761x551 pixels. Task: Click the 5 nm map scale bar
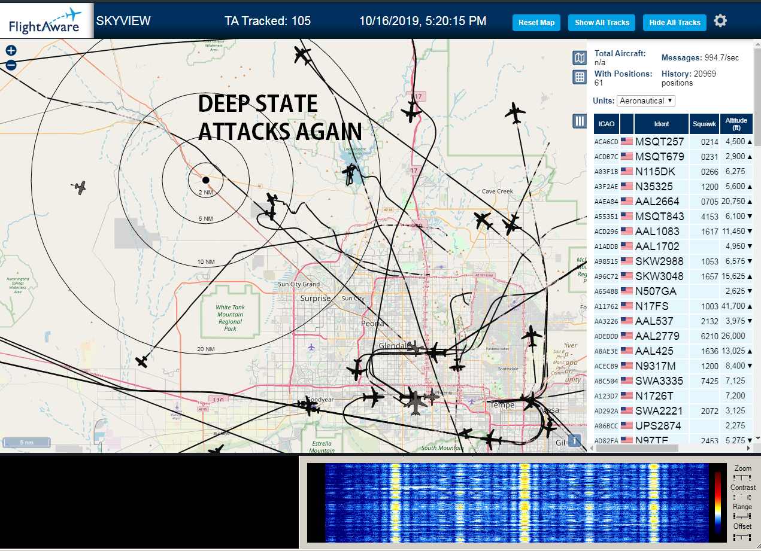tap(26, 443)
